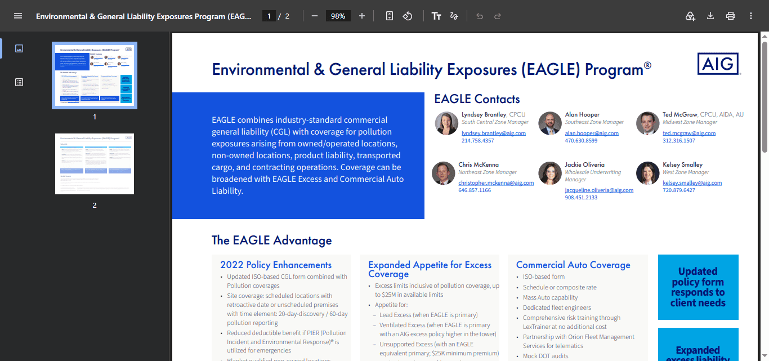This screenshot has width=769, height=361.
Task: Open christopher.mckenna@aig.com email link
Action: tap(496, 183)
